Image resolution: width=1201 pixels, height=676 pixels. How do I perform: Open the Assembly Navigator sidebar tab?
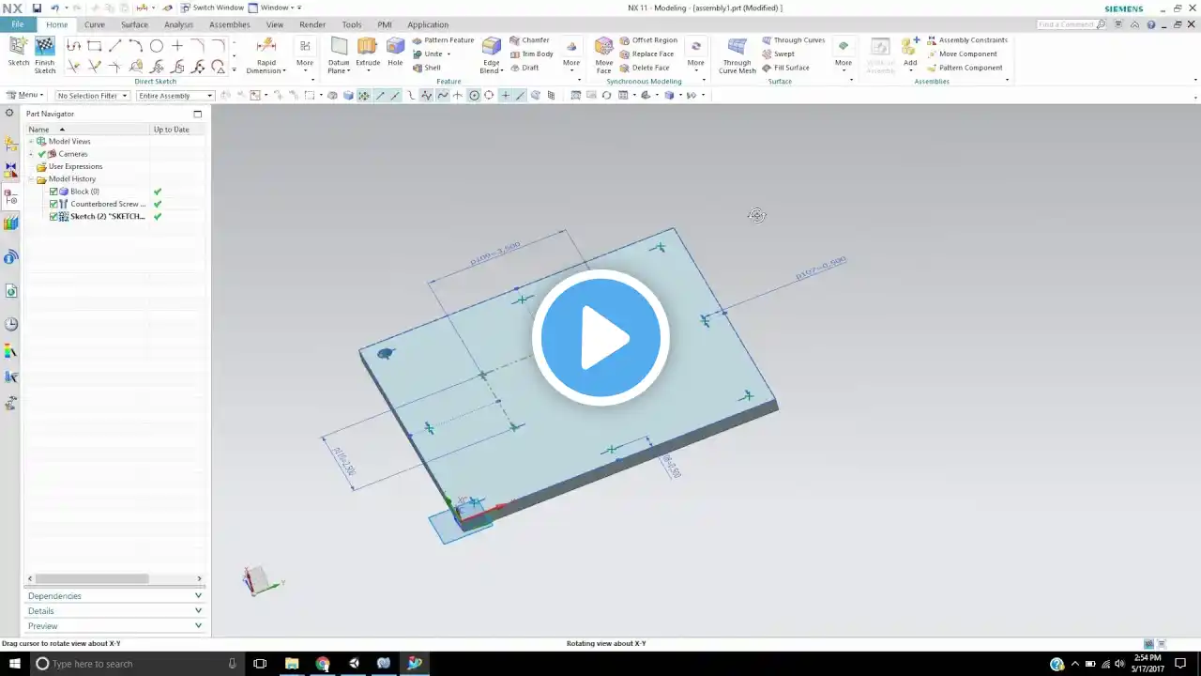10,145
